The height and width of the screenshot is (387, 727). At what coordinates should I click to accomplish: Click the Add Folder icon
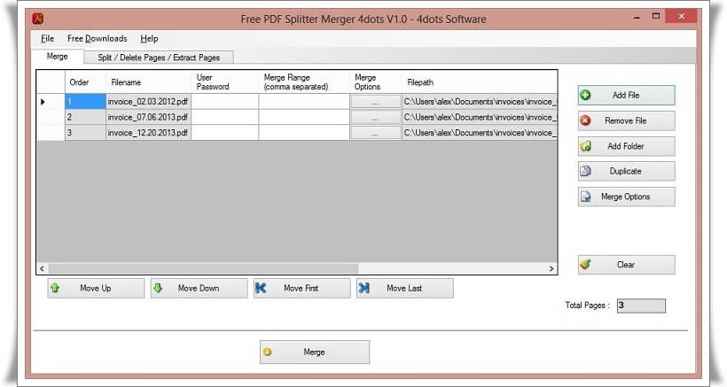pos(585,146)
